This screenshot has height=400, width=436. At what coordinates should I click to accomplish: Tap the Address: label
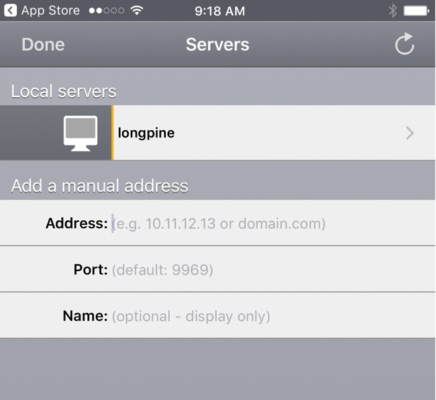point(77,223)
